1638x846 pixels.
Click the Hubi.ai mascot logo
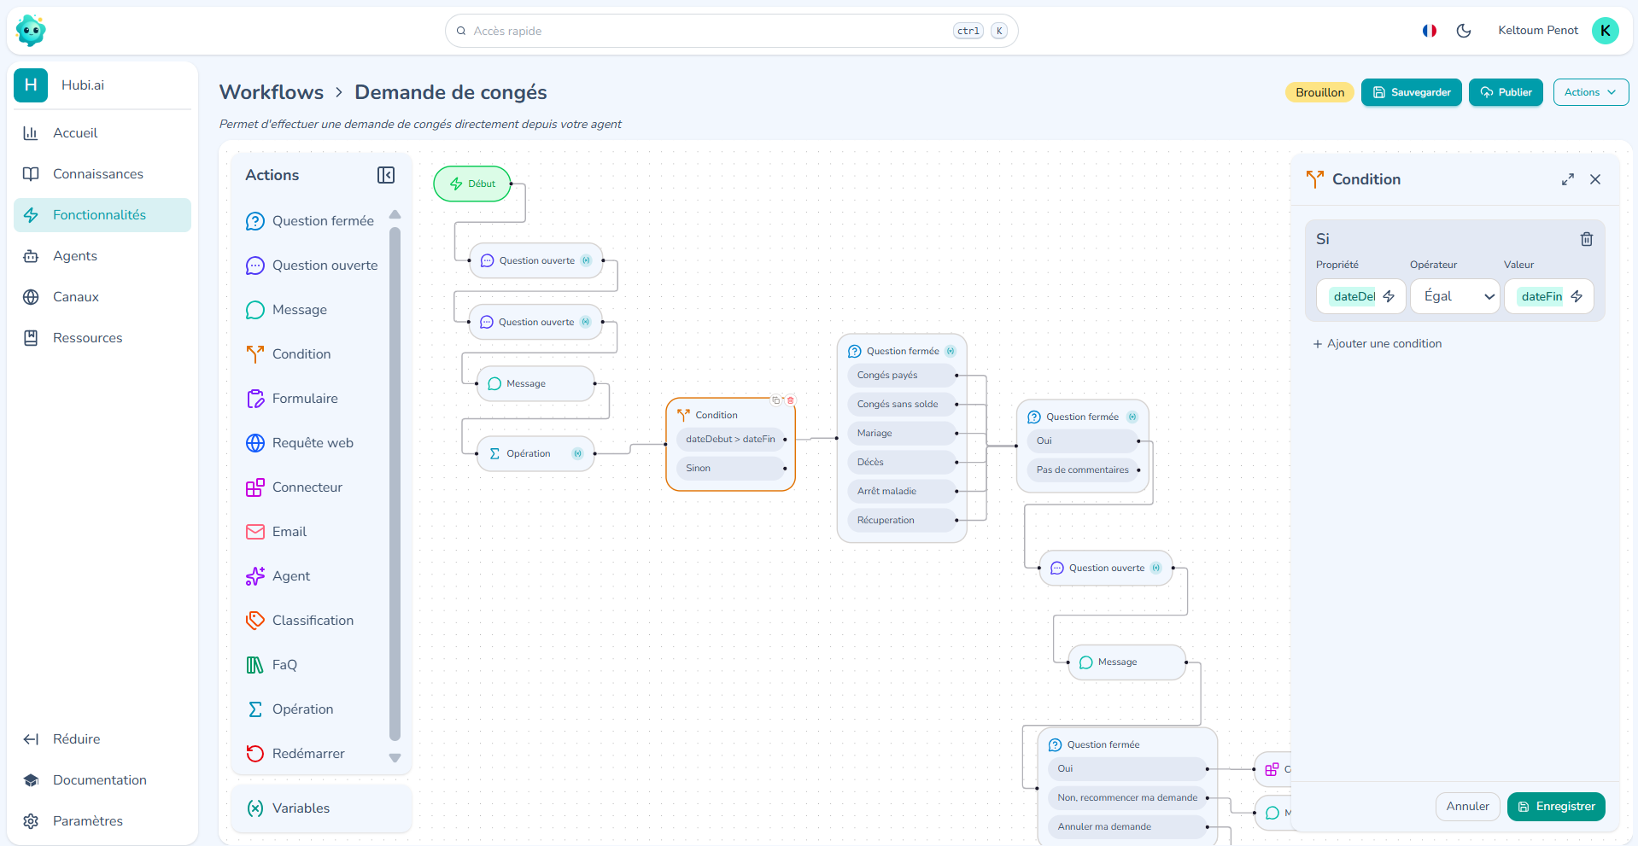point(31,31)
